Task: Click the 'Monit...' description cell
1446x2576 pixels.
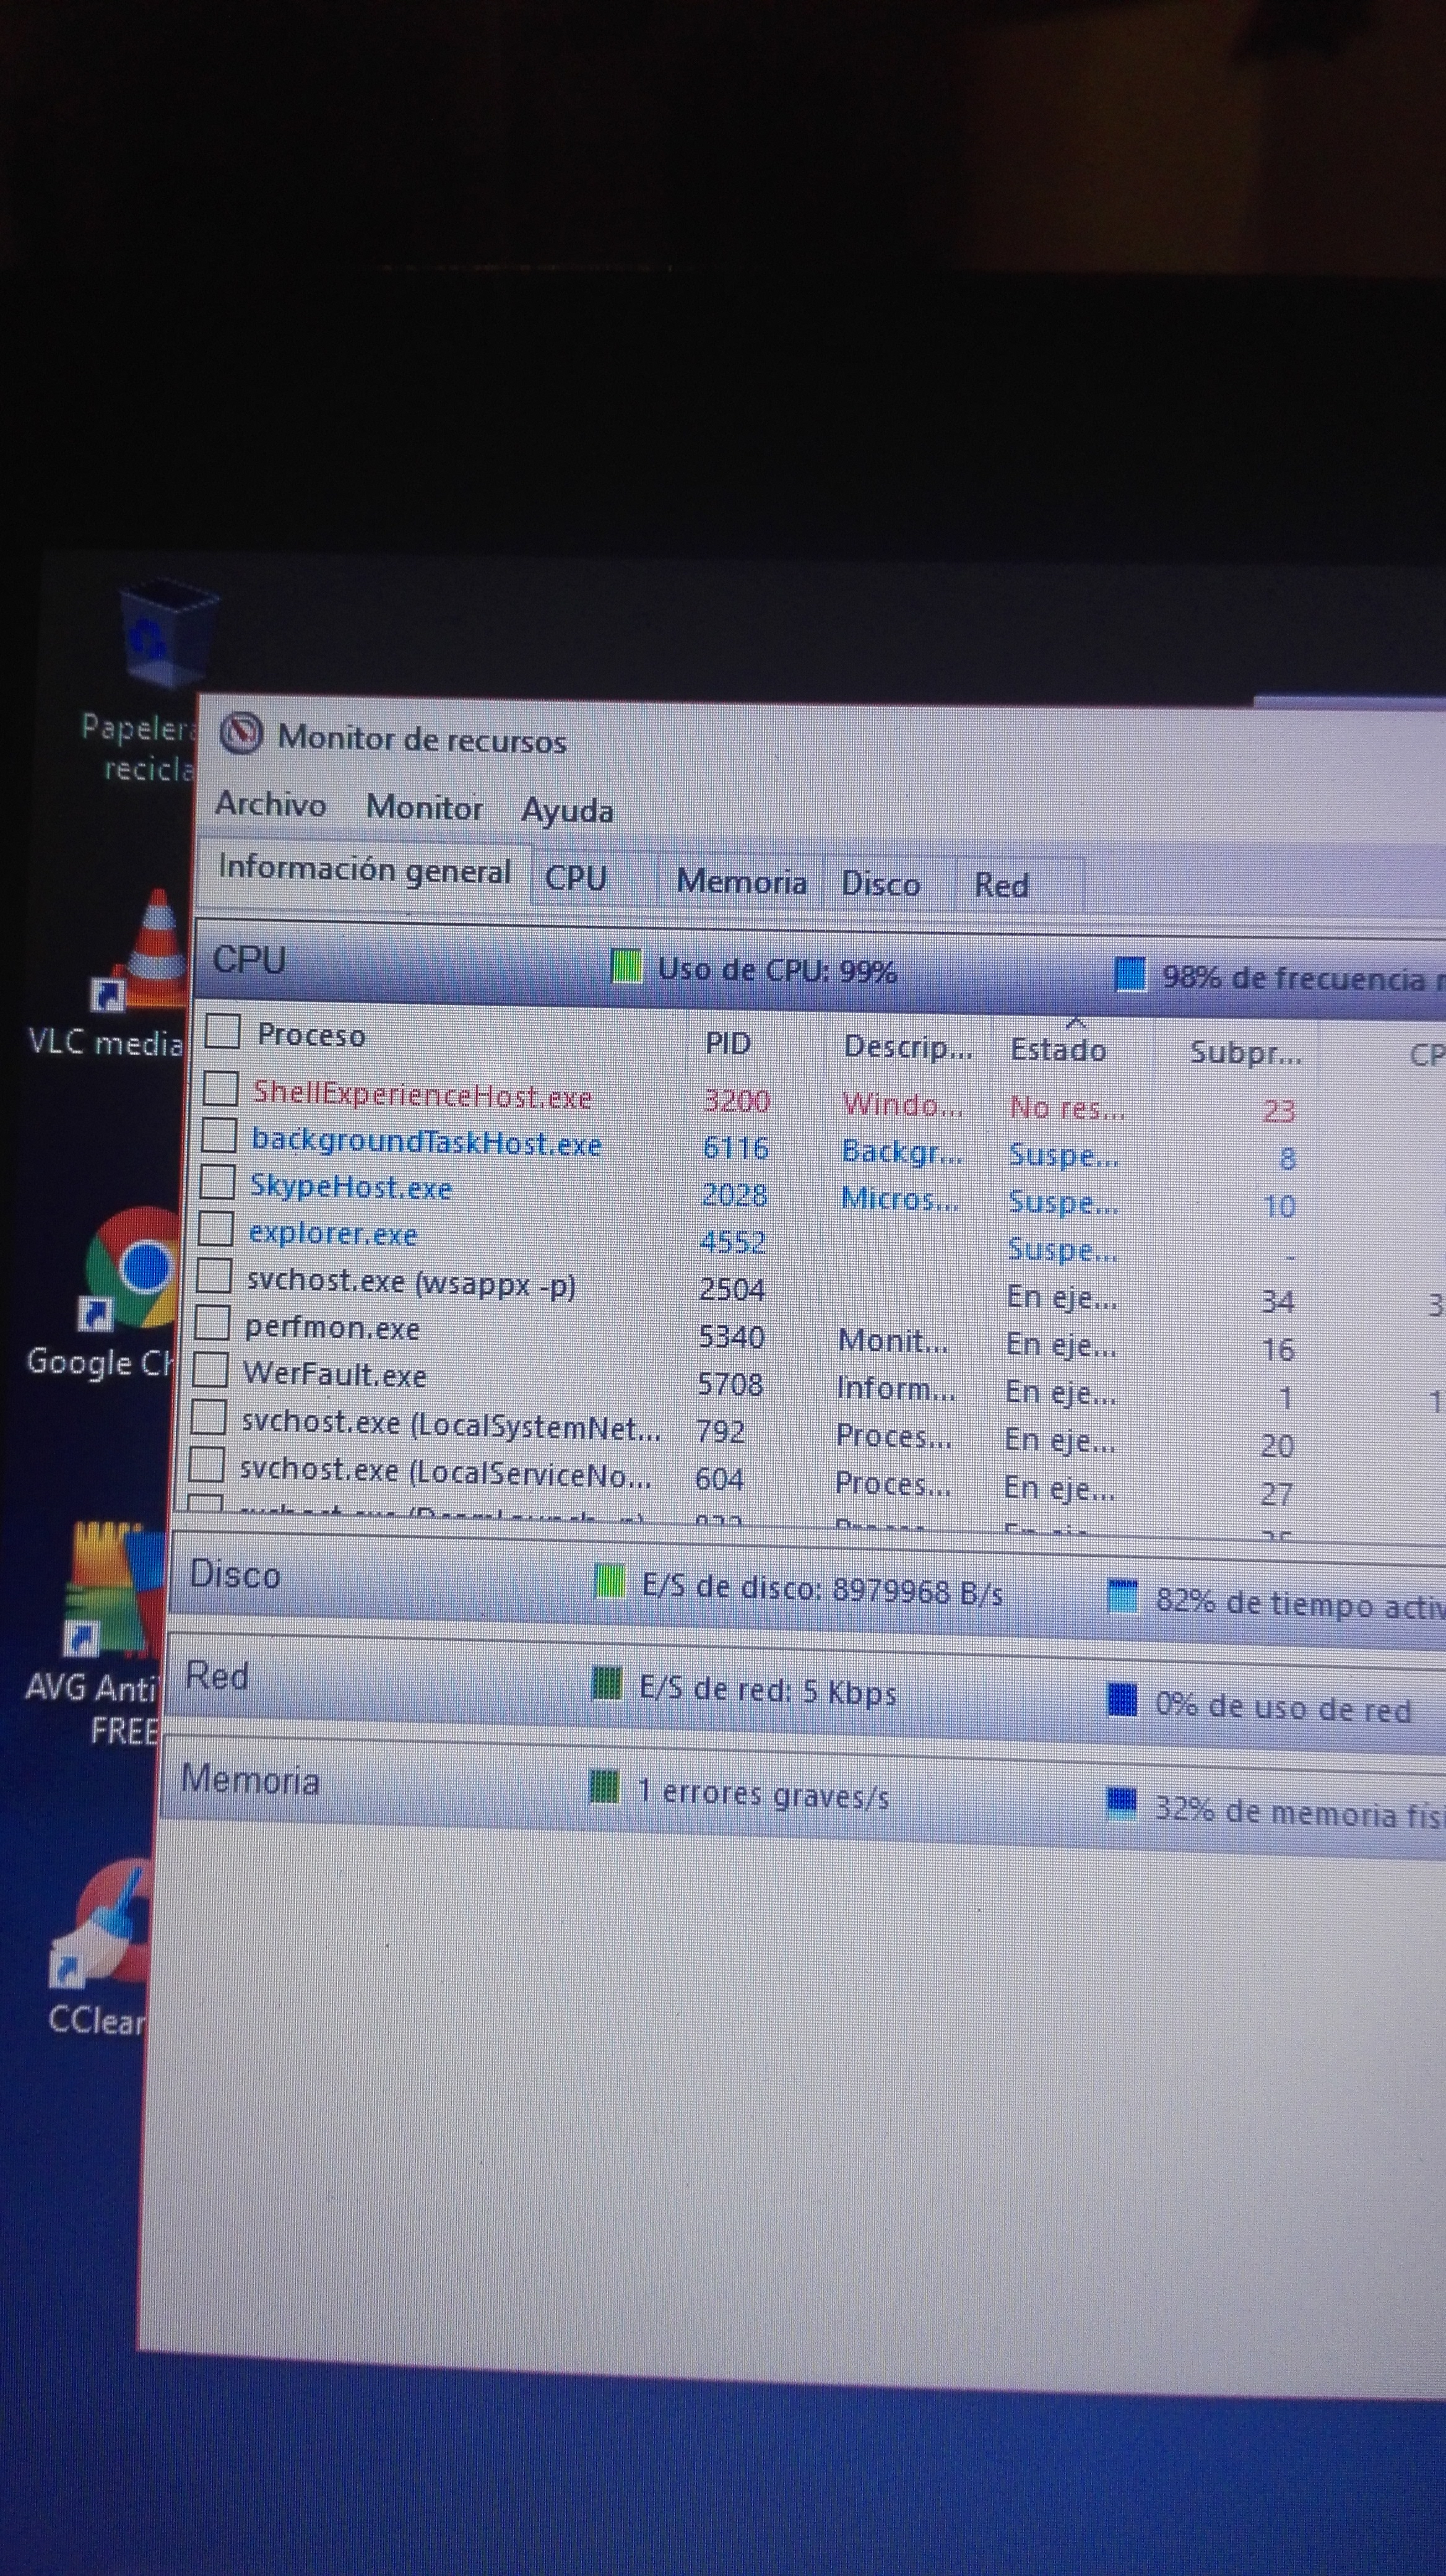Action: [x=893, y=1340]
